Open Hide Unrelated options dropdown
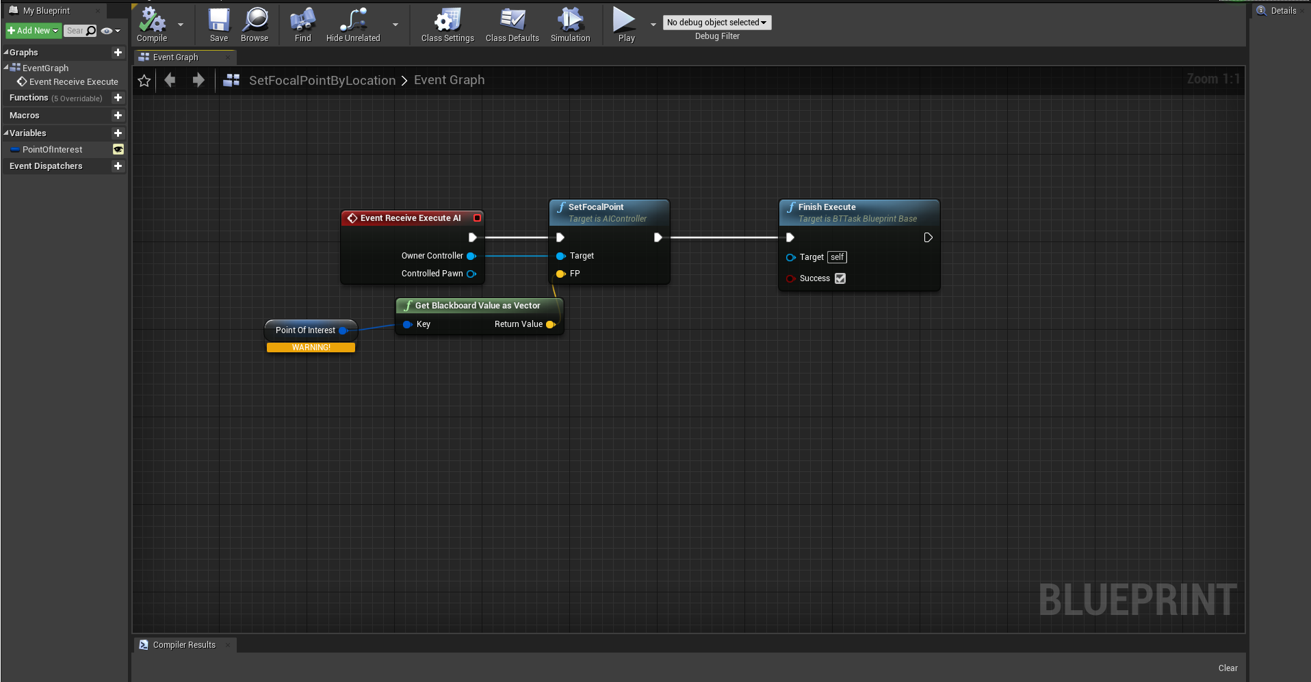This screenshot has width=1311, height=682. (395, 25)
